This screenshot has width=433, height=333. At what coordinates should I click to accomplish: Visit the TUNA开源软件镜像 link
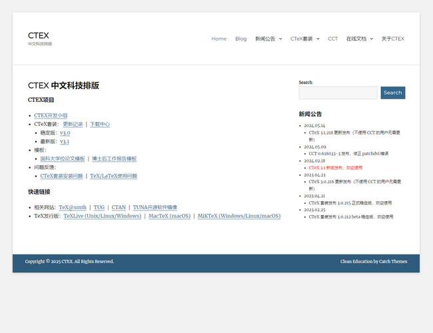coord(155,207)
